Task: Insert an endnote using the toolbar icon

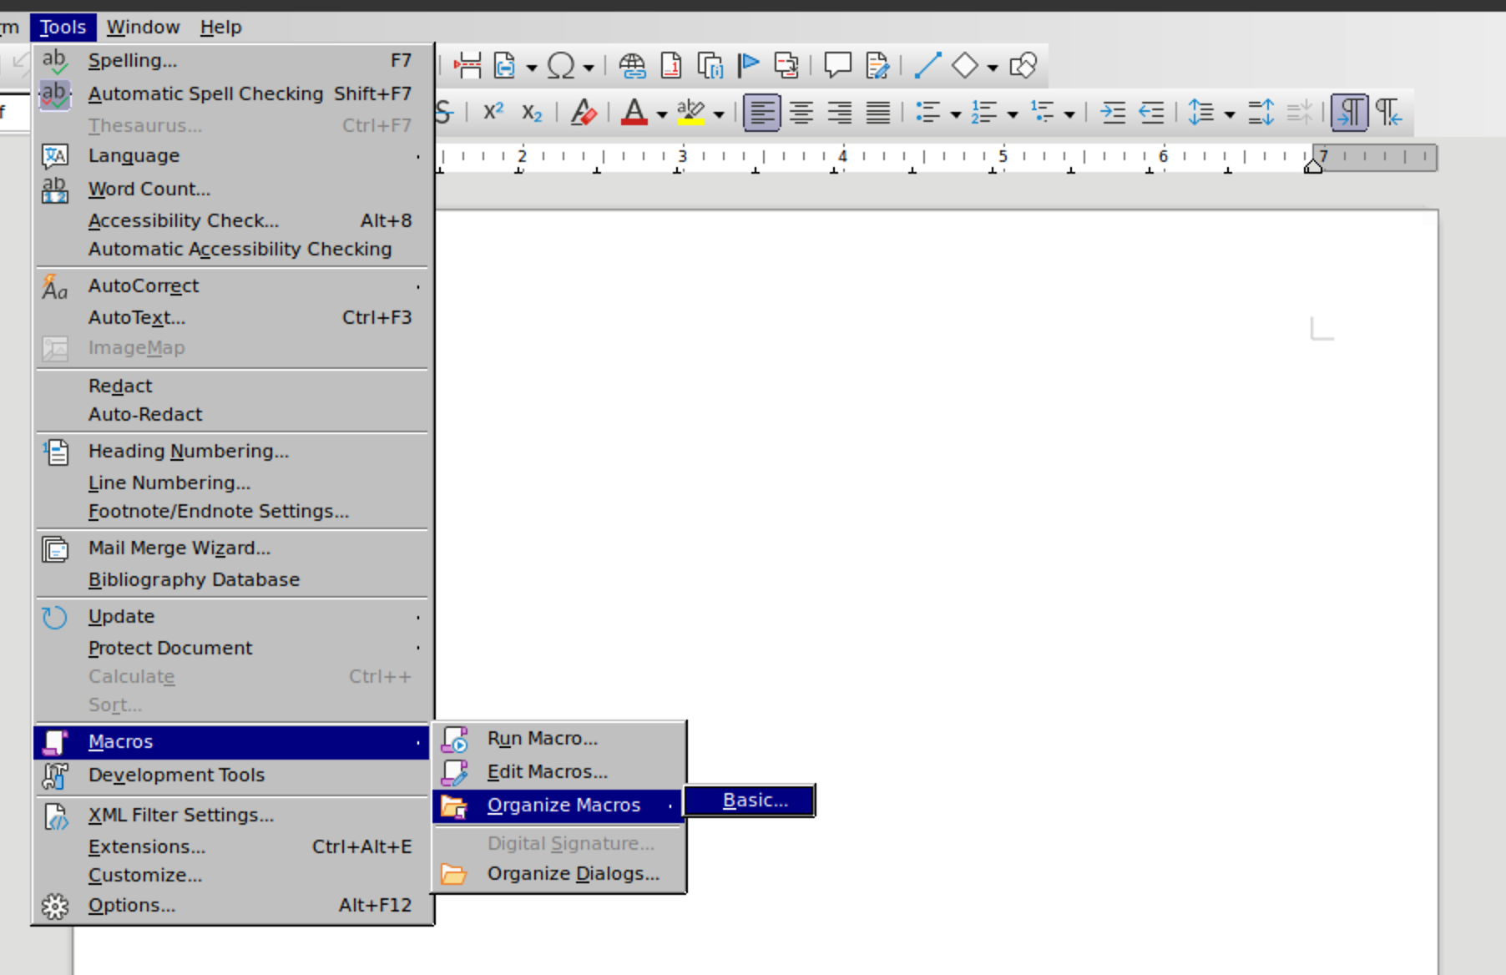Action: (x=710, y=65)
